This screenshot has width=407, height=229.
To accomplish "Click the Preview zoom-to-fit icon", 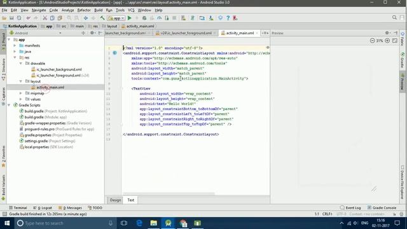I will (x=395, y=41).
